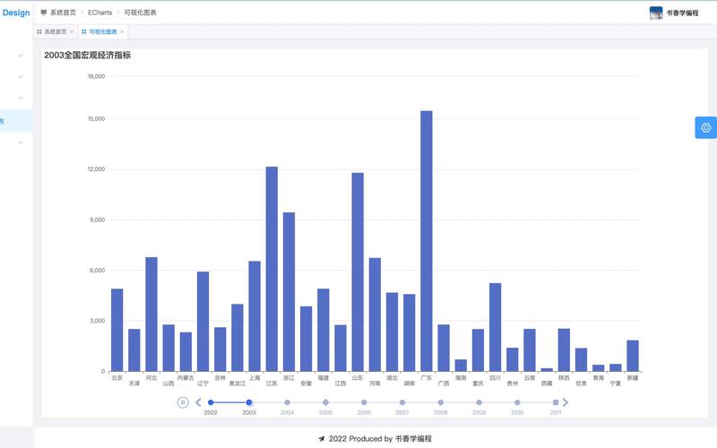The height and width of the screenshot is (448, 717).
Task: Click the user avatar picture
Action: click(x=656, y=13)
